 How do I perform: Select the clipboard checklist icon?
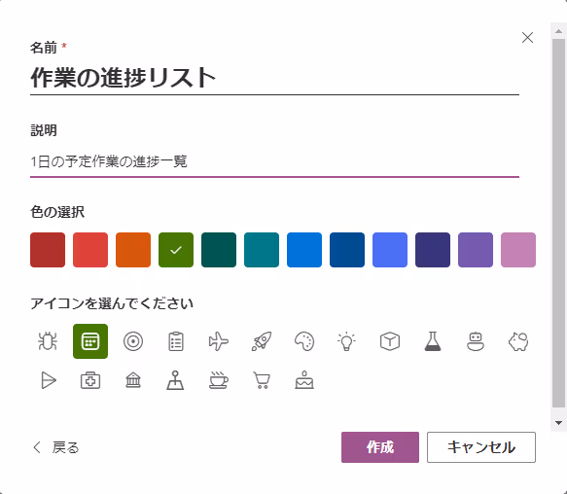pyautogui.click(x=176, y=341)
